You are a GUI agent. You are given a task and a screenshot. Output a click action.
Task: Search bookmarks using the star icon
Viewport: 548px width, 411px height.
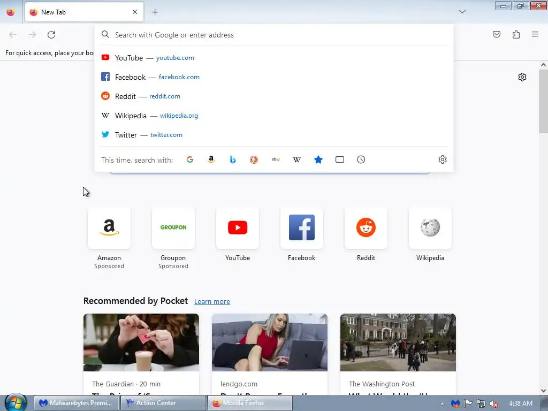pos(318,159)
